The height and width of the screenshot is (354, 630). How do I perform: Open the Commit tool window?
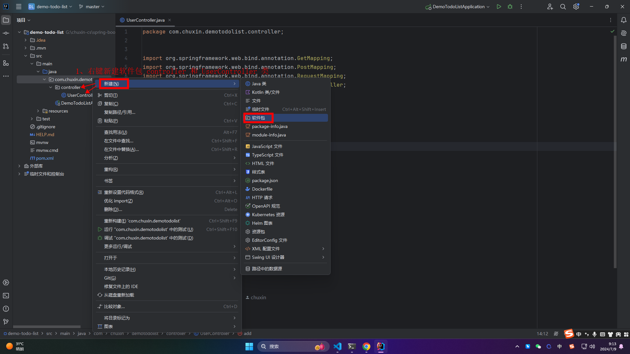click(x=6, y=33)
